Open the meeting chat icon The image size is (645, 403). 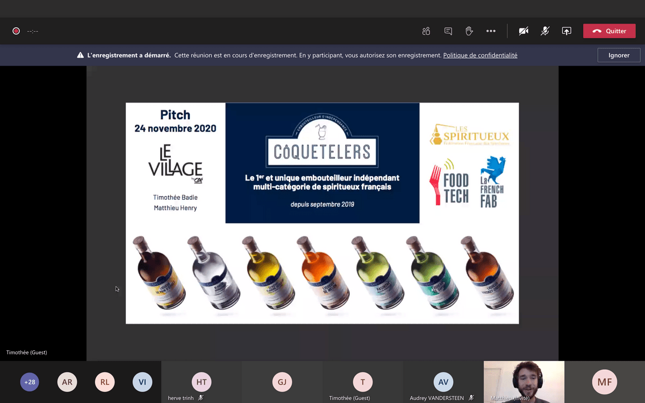(448, 31)
